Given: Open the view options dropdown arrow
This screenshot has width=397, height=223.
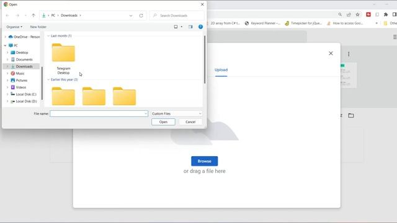Looking at the screenshot, I should tap(182, 27).
